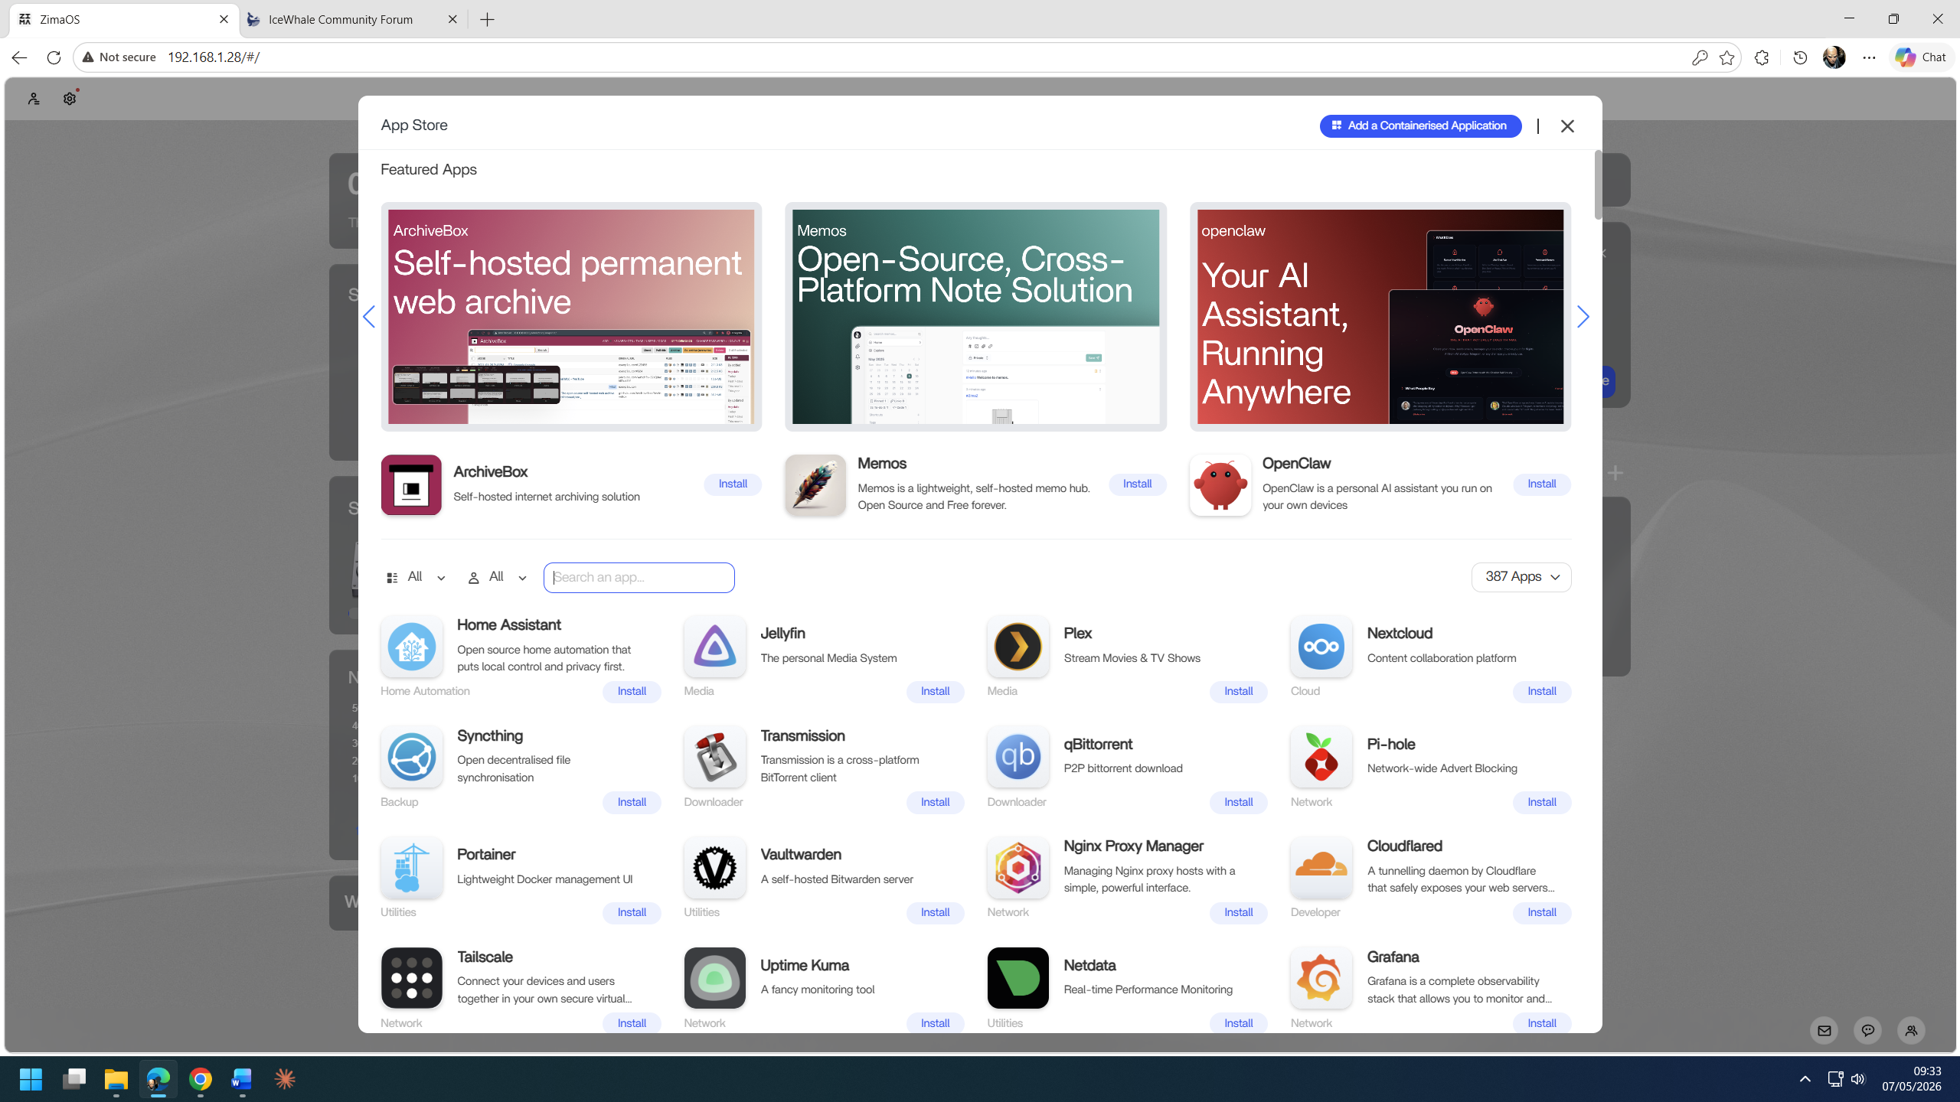Show next featured apps with right arrow
1960x1102 pixels.
pos(1583,317)
